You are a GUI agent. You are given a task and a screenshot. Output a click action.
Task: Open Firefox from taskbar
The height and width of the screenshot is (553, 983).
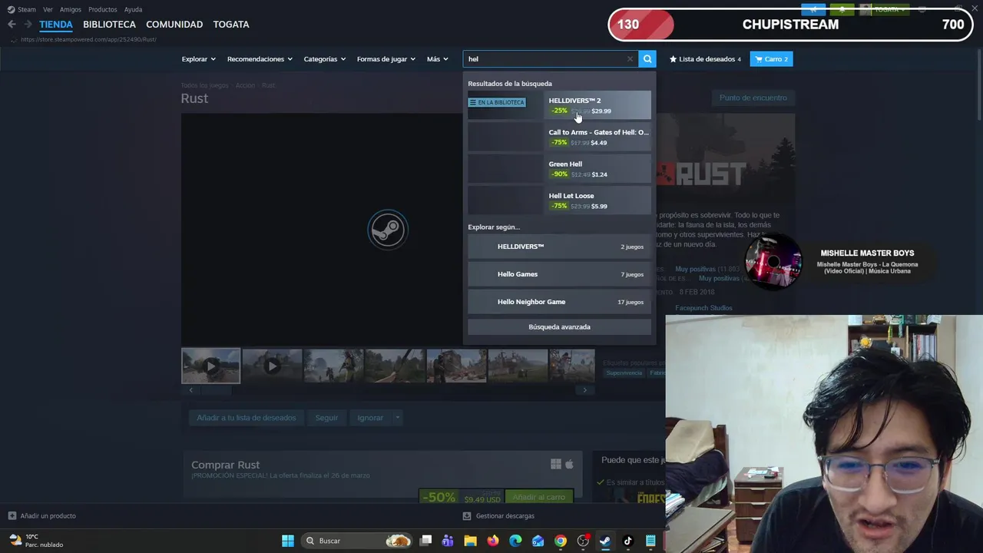[x=492, y=541]
